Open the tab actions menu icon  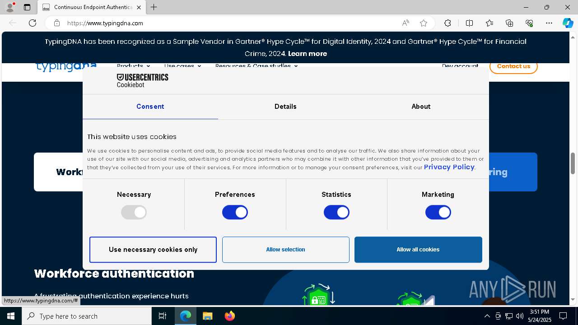(27, 7)
